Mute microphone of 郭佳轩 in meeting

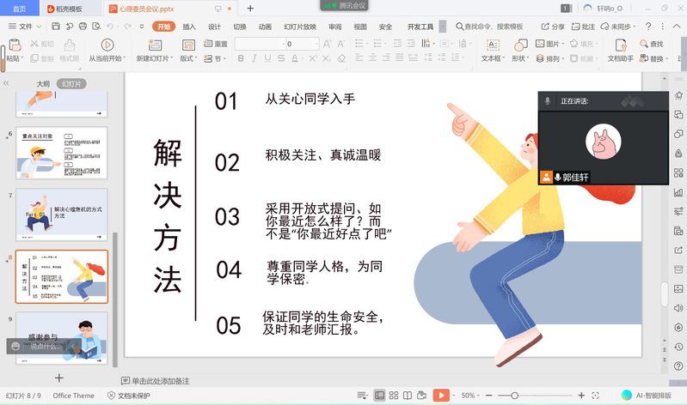[557, 178]
